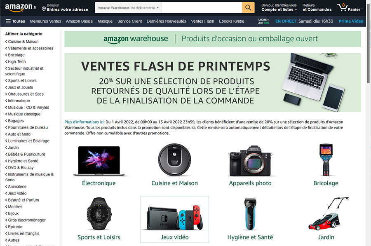Open the shopping cart Panier icon
This screenshot has height=246, width=371.
point(349,7)
